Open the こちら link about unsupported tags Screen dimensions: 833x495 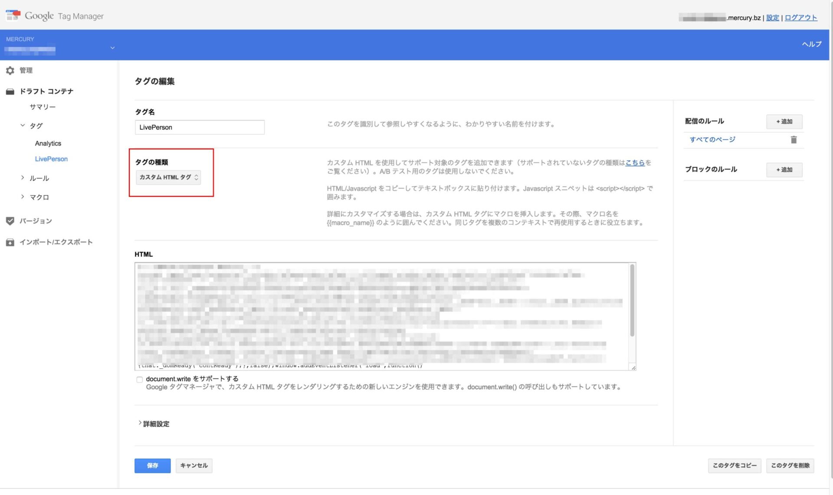click(635, 163)
